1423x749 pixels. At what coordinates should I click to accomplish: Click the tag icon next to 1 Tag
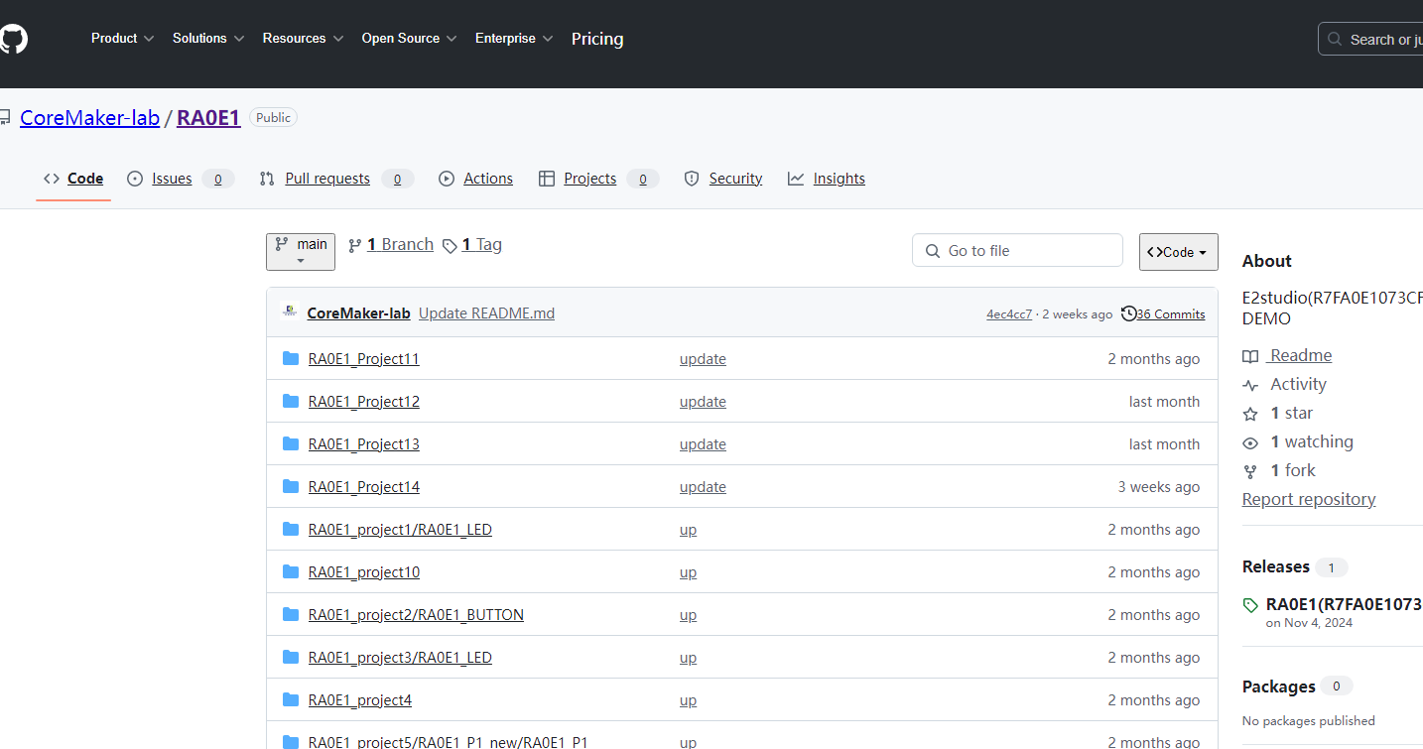[450, 245]
